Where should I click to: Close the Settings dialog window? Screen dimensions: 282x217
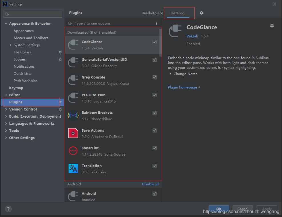[275, 4]
